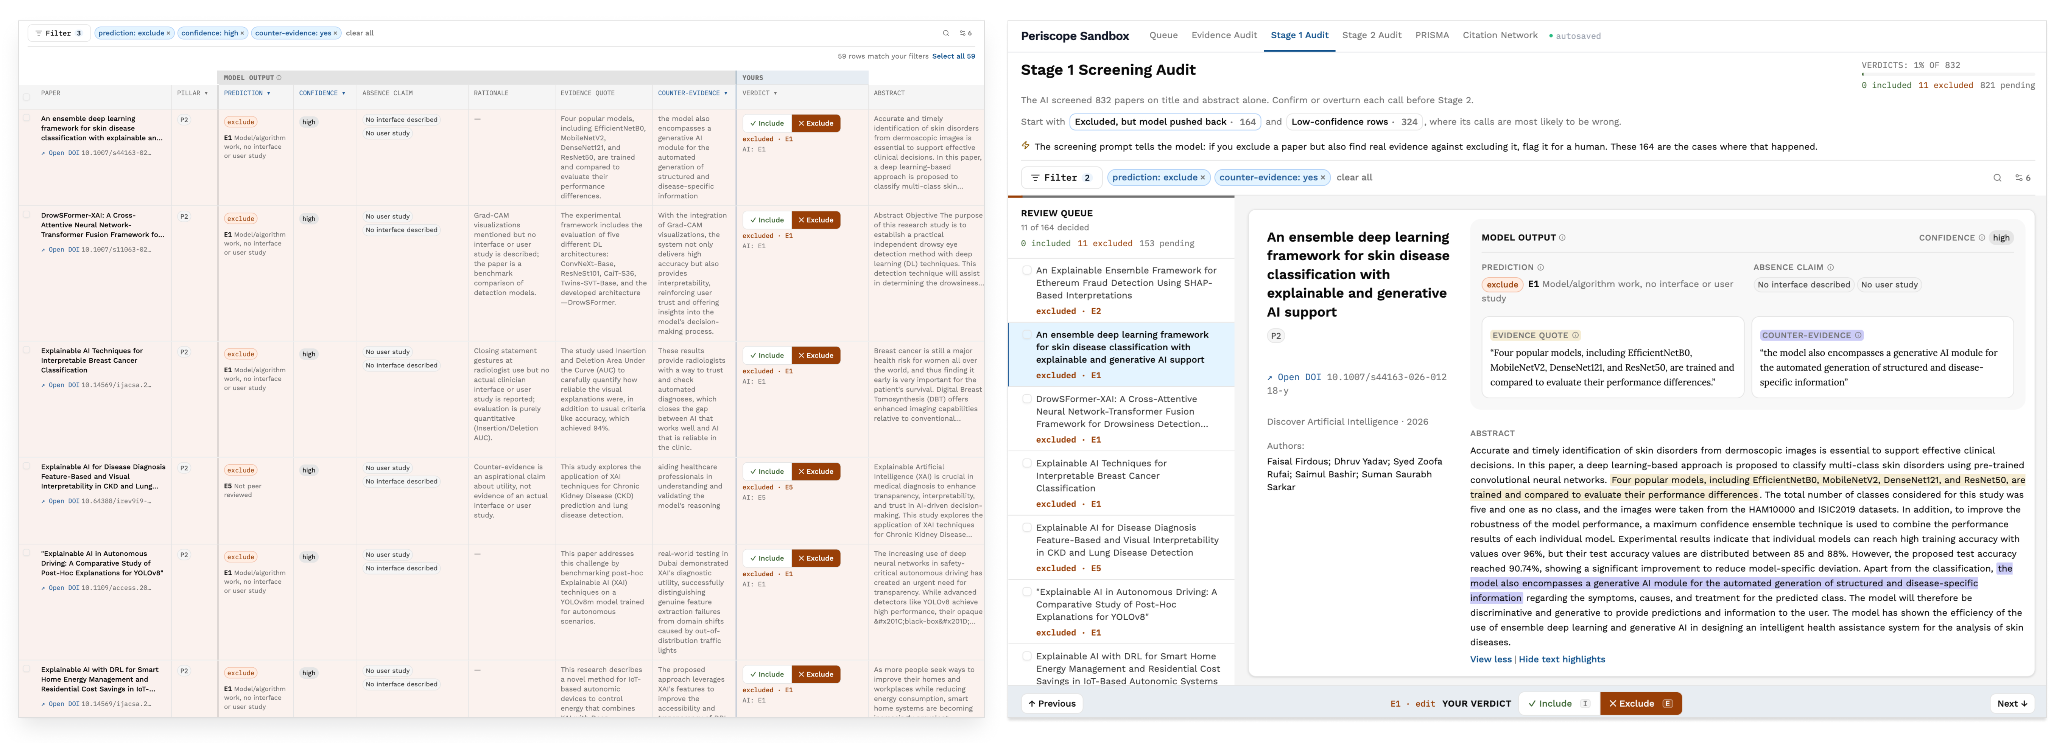Screen dimensions: 2065x743
Task: Click the search icon in the left table toolbar
Action: 946,33
